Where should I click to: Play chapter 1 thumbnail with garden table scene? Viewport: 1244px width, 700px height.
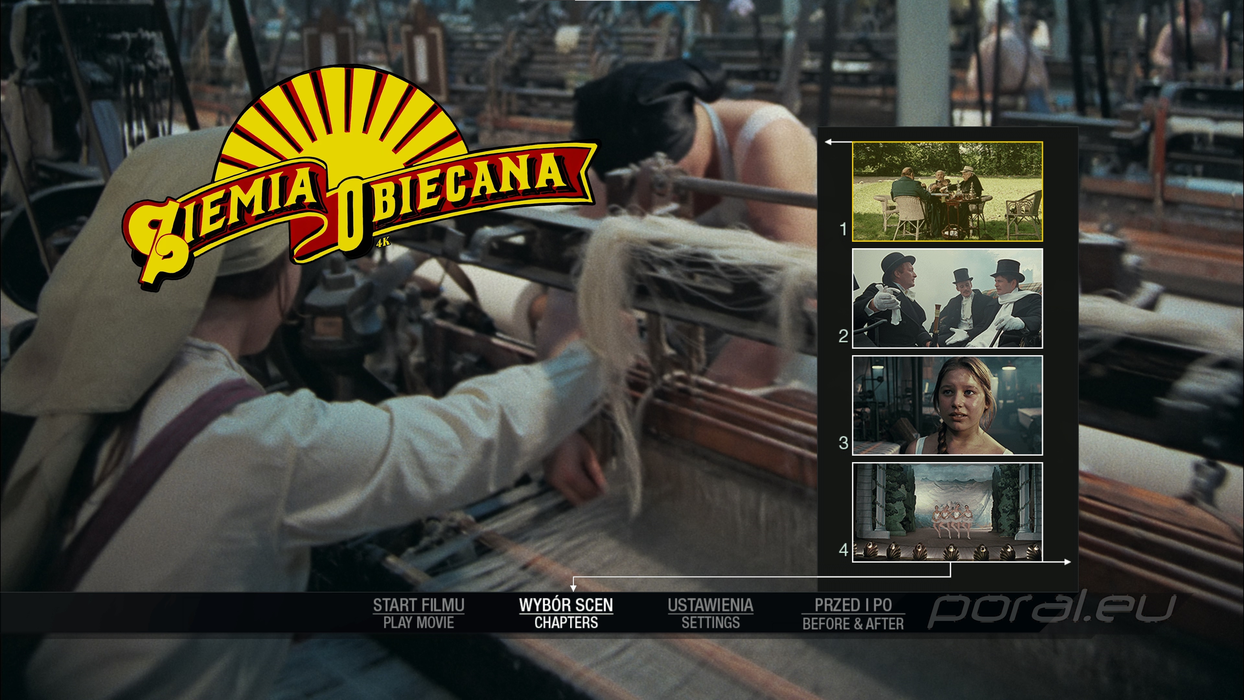click(x=947, y=191)
